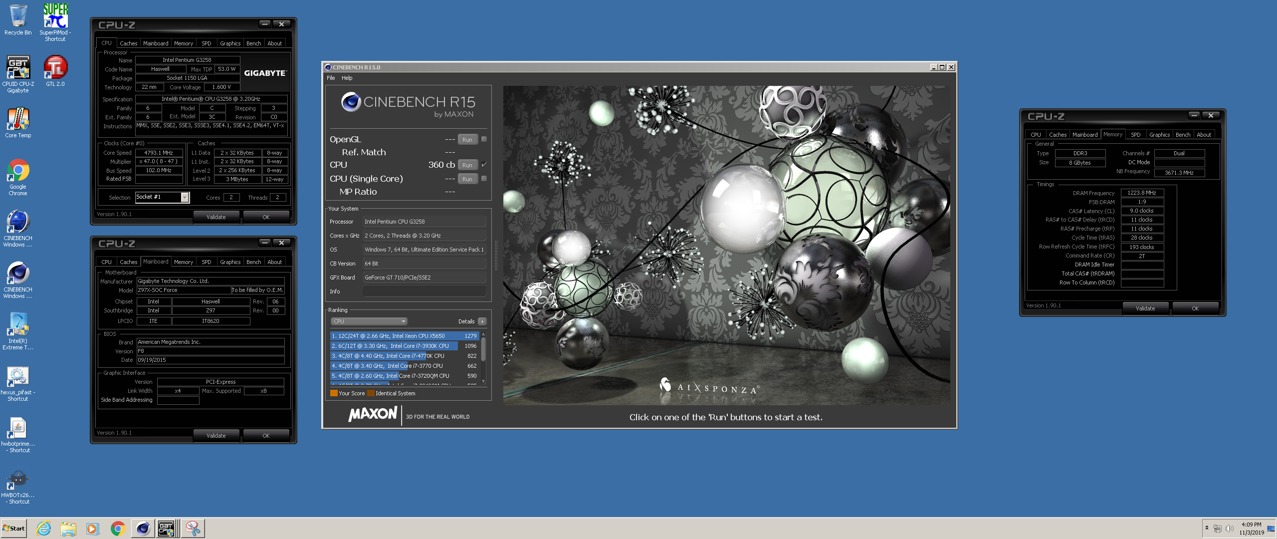
Task: Toggle the CPU Single Core checkbox
Action: (x=484, y=178)
